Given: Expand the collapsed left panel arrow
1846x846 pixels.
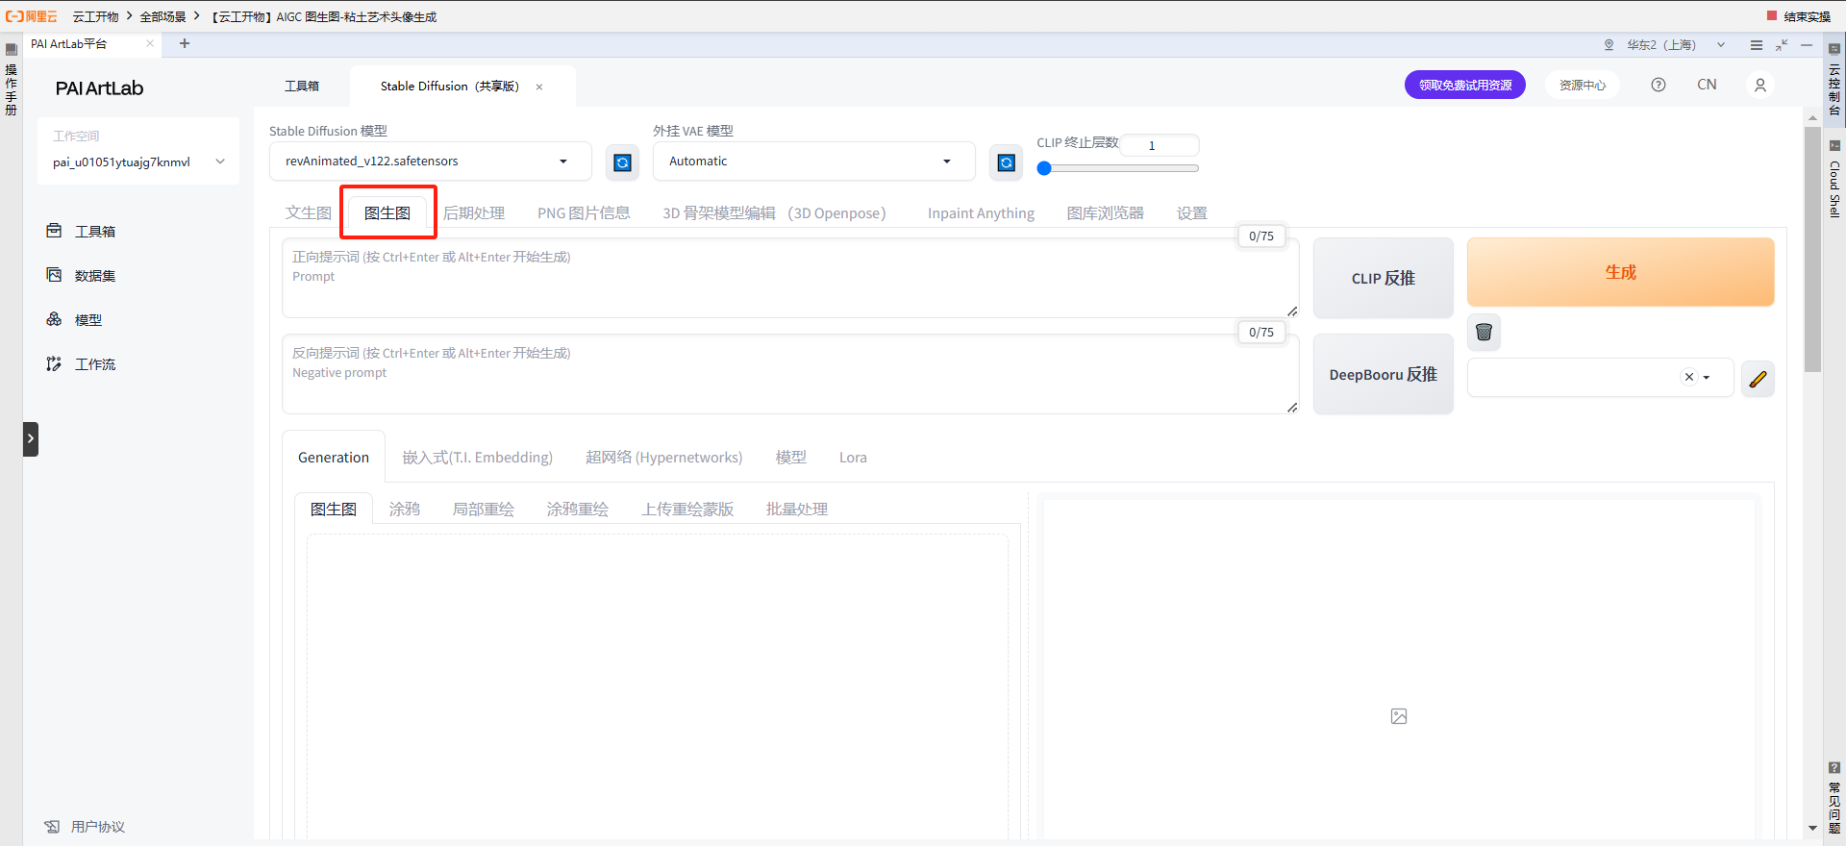Looking at the screenshot, I should tap(31, 439).
